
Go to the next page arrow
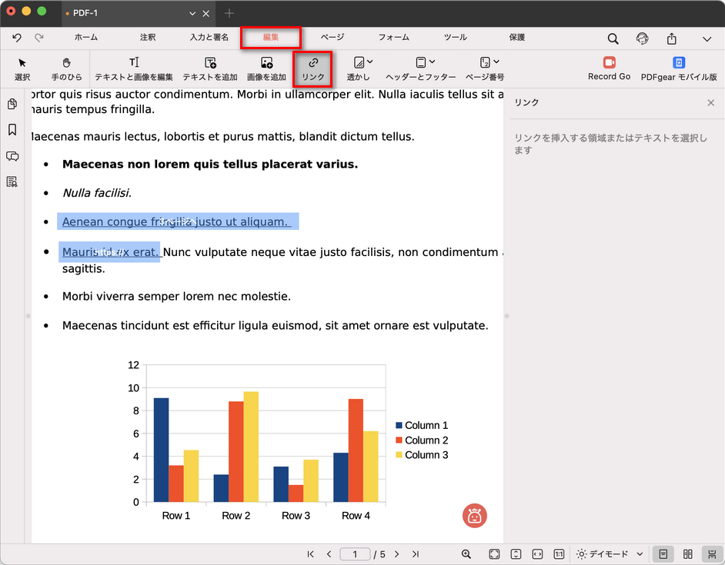397,554
